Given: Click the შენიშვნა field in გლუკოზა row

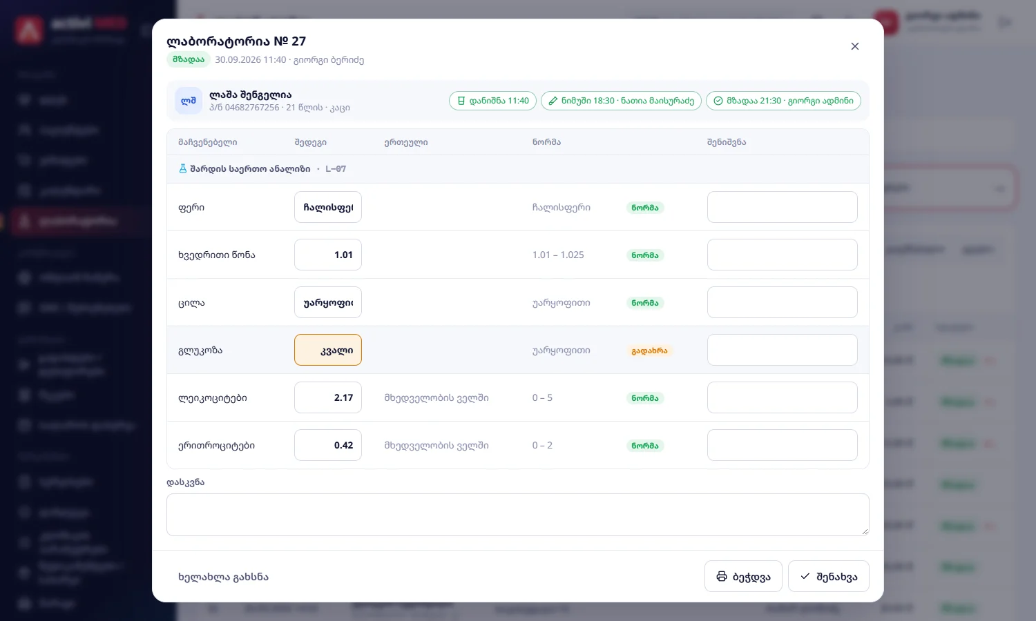Looking at the screenshot, I should pos(783,350).
